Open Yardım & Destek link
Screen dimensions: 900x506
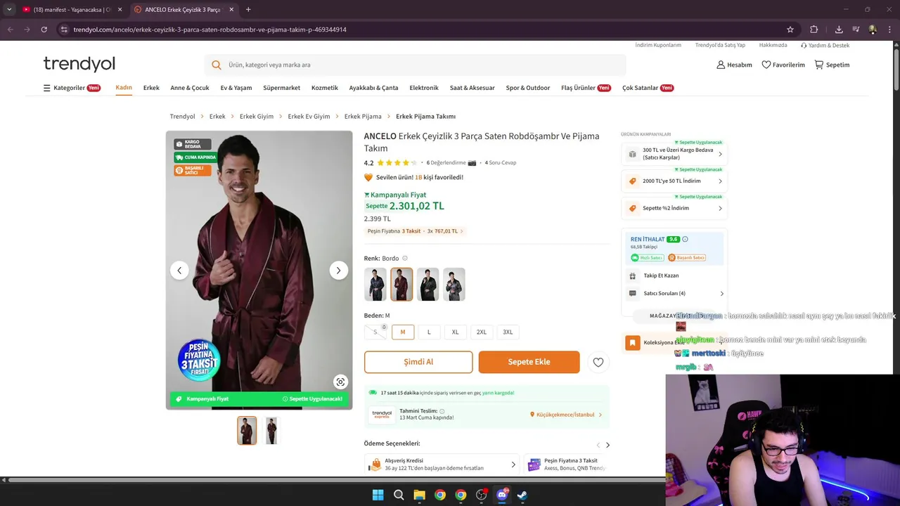[825, 45]
